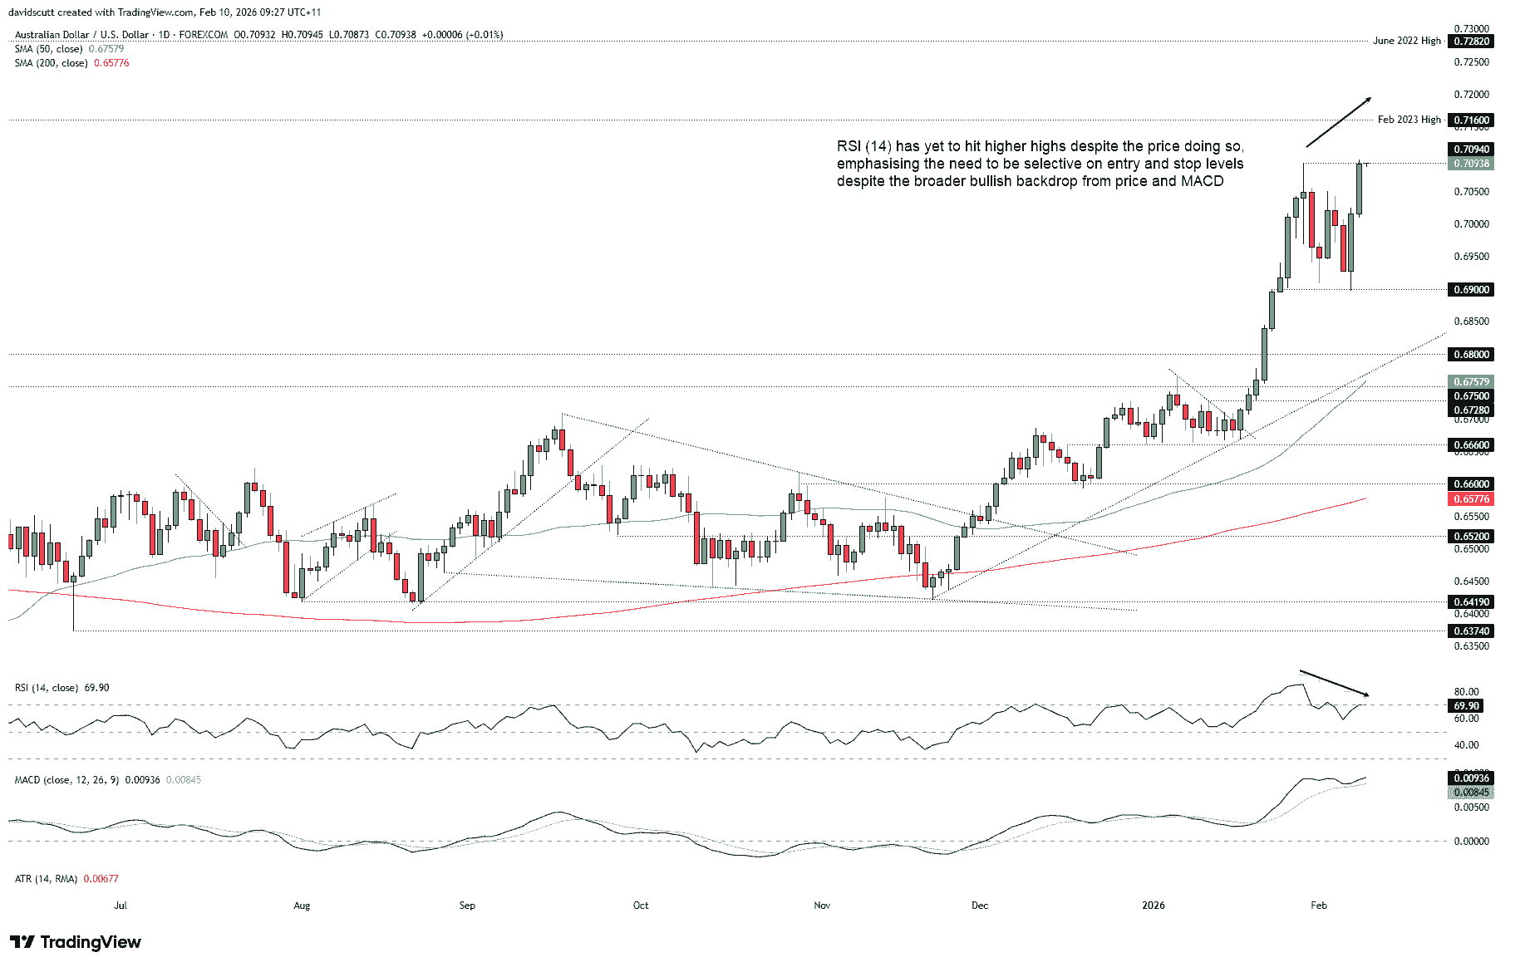
Task: Select the 0.68000 price level label
Action: tap(1471, 355)
